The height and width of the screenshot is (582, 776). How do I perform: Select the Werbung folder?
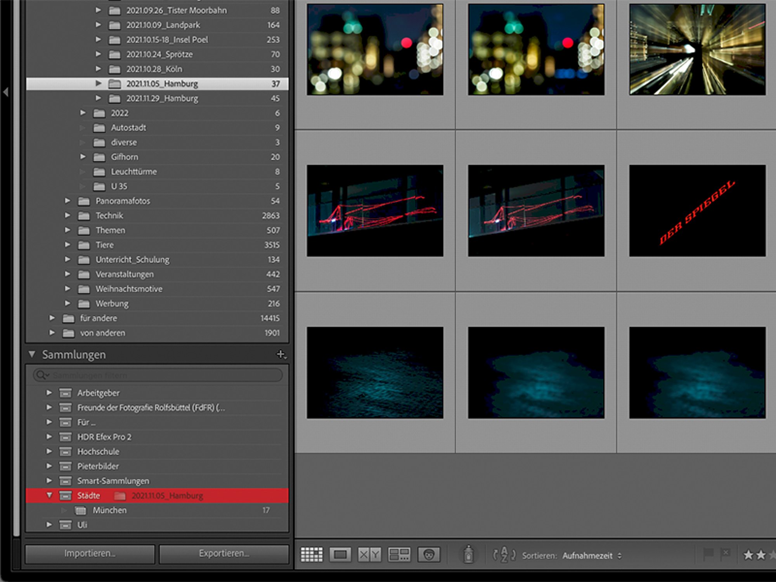coord(157,304)
